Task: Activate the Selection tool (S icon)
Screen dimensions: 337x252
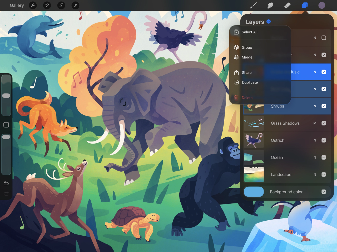Action: point(61,5)
